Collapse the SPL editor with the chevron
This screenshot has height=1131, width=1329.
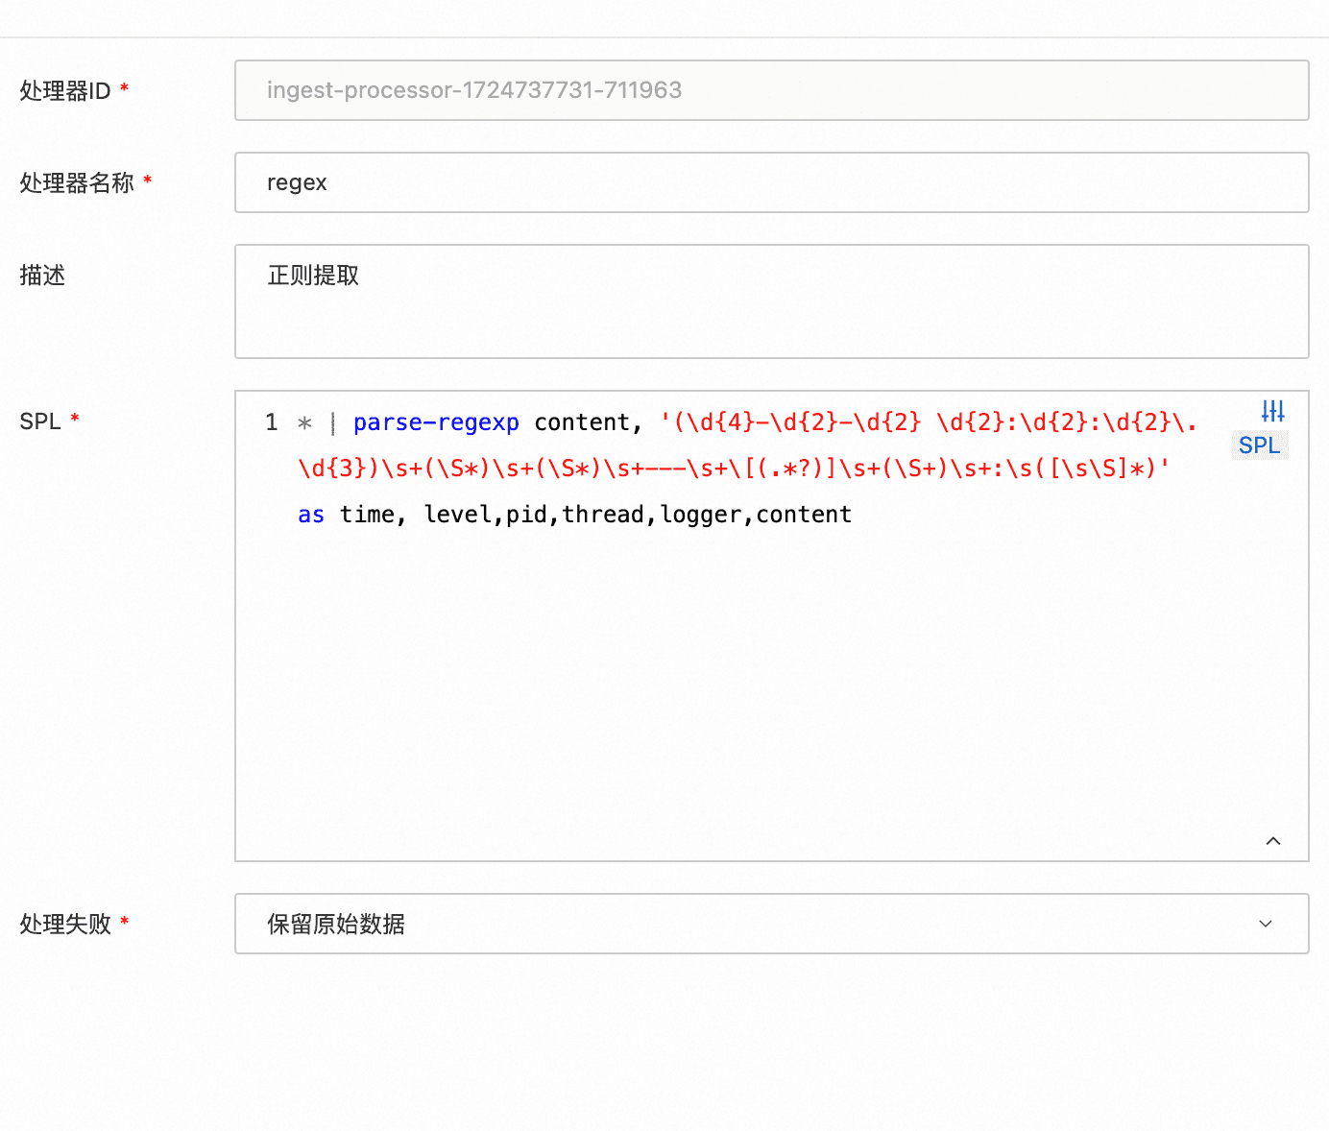[x=1273, y=841]
